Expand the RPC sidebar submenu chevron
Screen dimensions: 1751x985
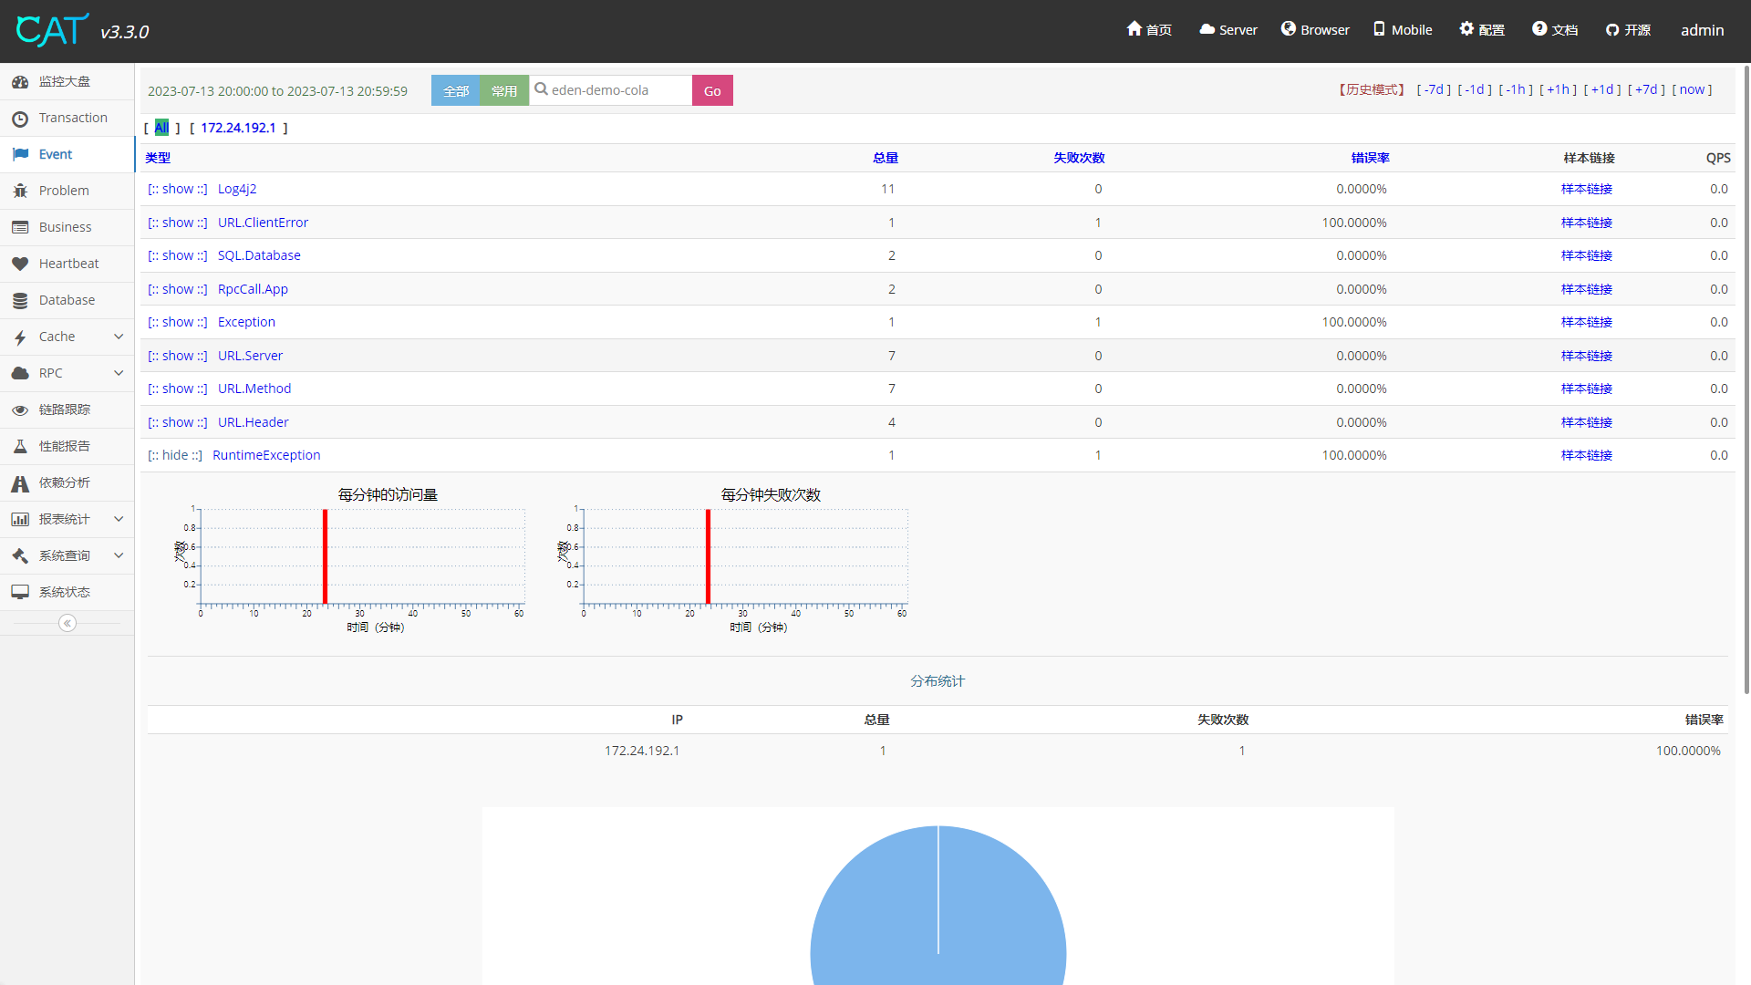pyautogui.click(x=119, y=373)
